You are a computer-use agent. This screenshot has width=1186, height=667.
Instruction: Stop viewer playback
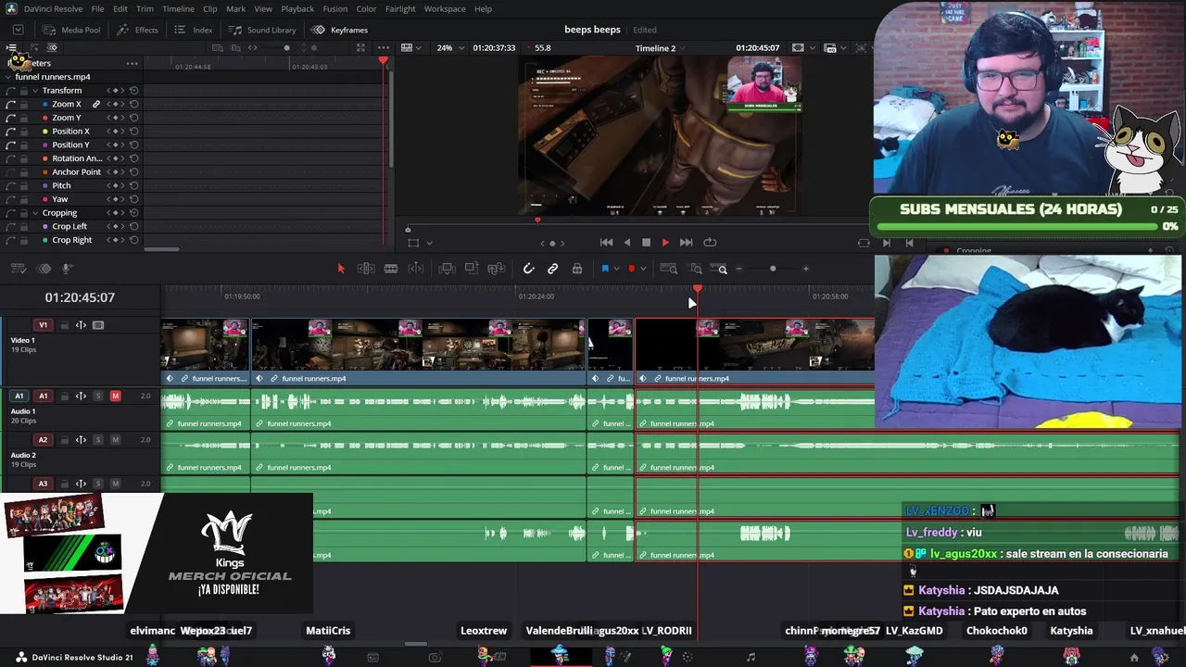coord(646,243)
